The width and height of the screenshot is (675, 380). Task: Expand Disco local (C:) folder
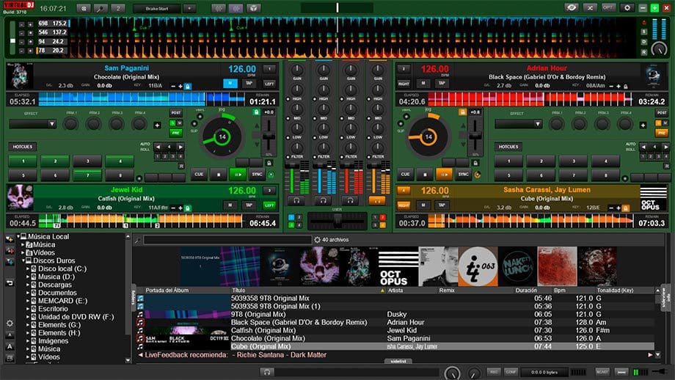[x=28, y=268]
